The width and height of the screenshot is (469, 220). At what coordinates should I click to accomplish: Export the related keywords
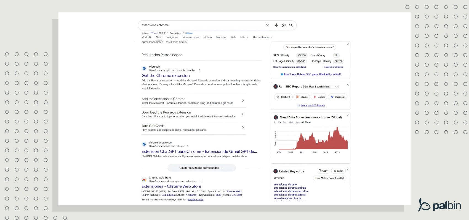tap(338, 171)
